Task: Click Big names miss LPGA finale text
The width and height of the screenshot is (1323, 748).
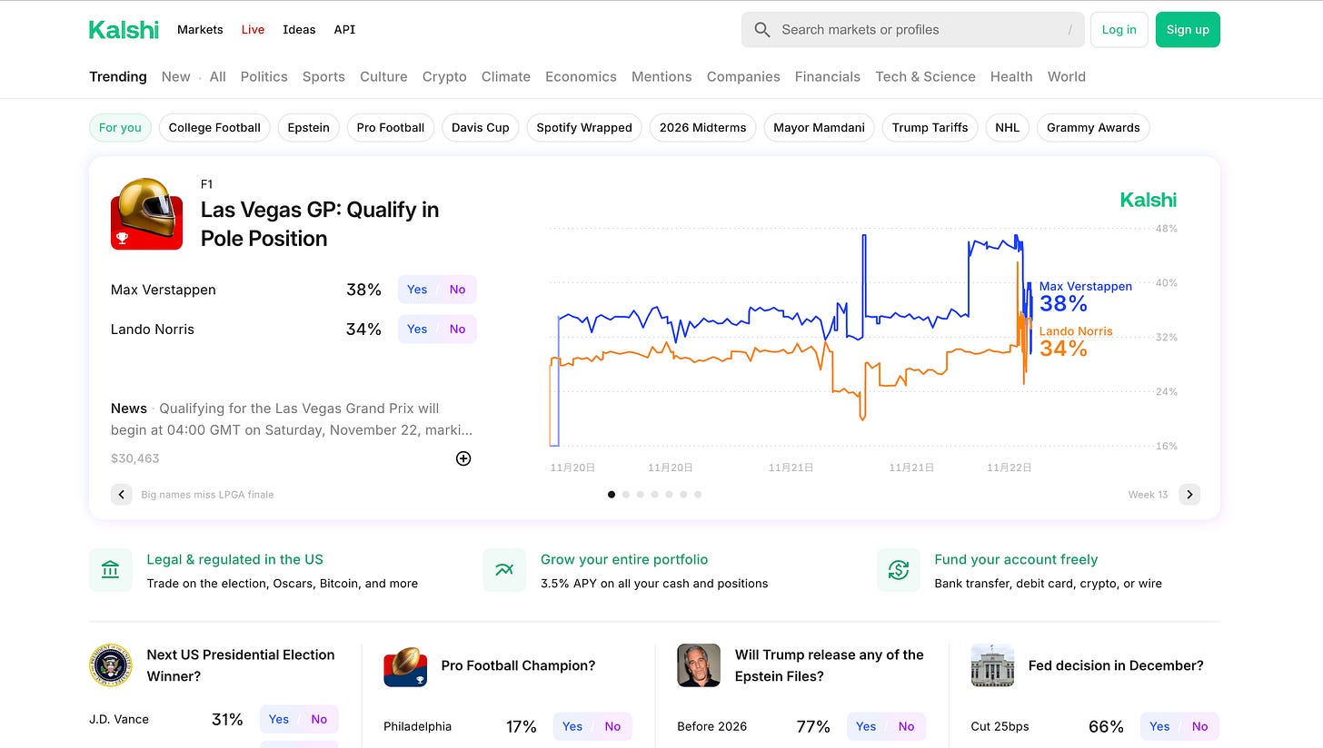Action: point(207,495)
